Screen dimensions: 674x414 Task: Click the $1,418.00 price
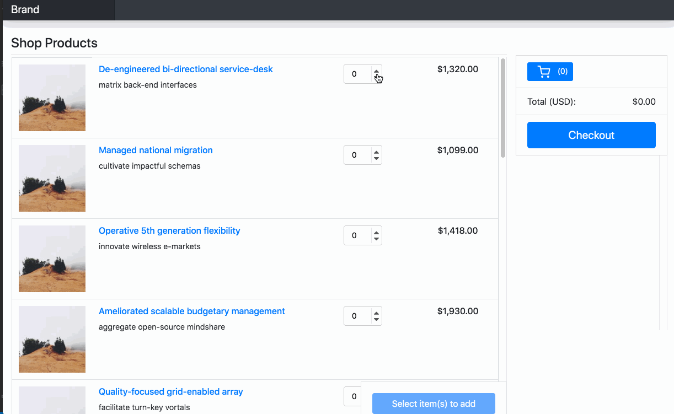click(458, 231)
